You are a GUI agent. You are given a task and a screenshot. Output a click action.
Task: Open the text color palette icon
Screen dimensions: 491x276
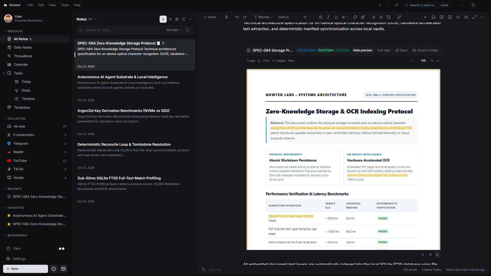(355, 17)
